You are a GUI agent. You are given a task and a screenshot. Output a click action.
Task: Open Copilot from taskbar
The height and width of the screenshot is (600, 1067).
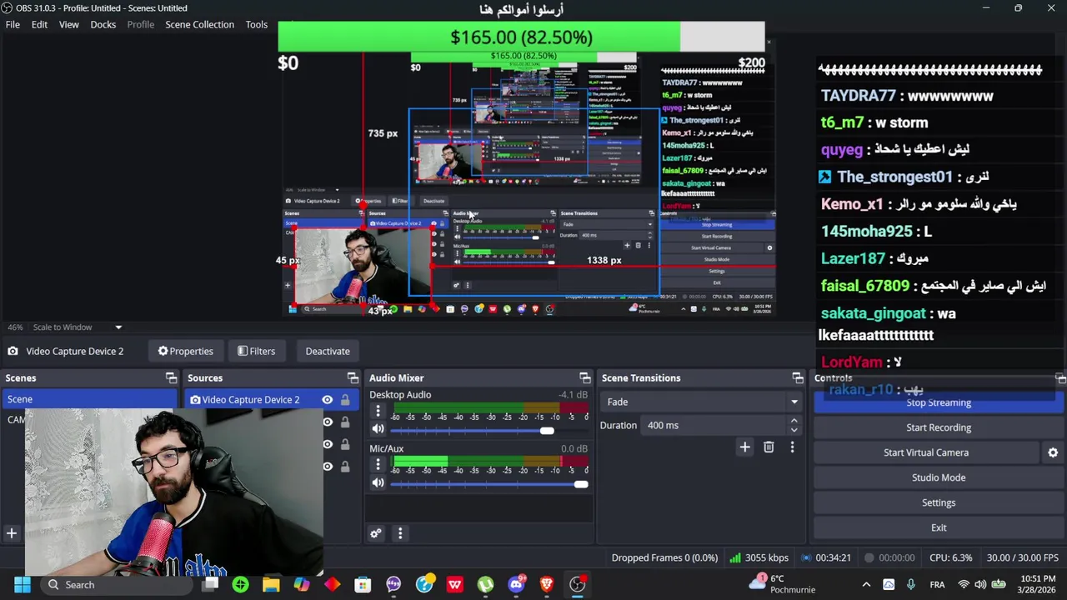tap(302, 585)
